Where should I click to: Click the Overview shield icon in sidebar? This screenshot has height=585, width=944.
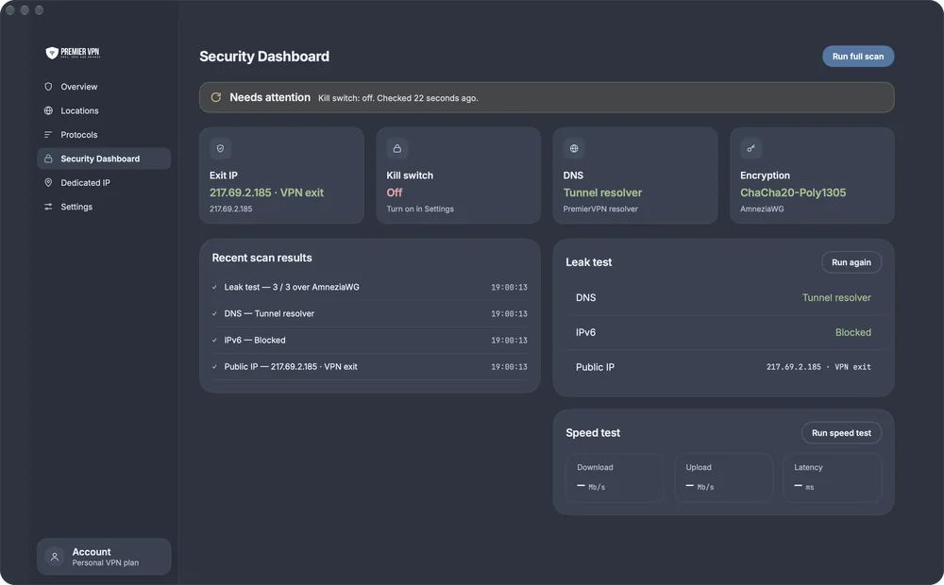(48, 87)
